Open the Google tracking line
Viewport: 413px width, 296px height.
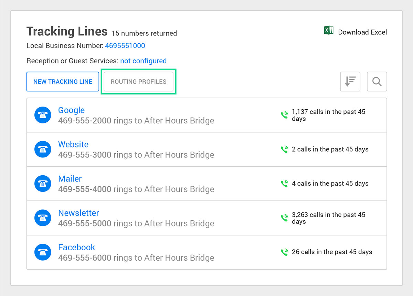tap(71, 110)
